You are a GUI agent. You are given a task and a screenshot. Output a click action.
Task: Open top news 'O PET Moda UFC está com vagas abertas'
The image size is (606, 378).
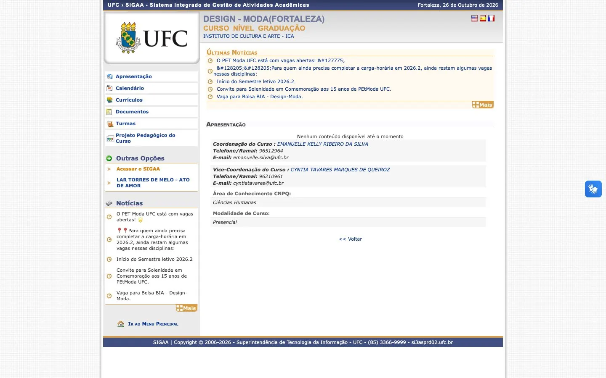click(281, 60)
